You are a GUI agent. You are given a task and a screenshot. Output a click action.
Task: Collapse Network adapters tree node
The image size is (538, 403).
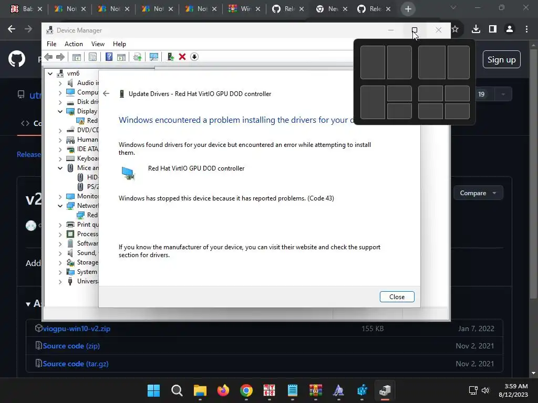(x=60, y=206)
